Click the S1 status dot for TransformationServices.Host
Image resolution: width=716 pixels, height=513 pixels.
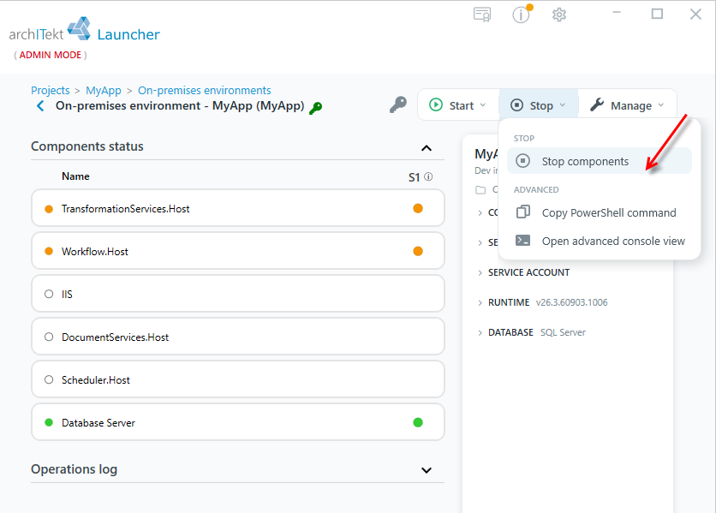pyautogui.click(x=418, y=208)
